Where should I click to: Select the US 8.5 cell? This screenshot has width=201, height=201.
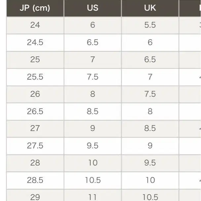tap(93, 111)
